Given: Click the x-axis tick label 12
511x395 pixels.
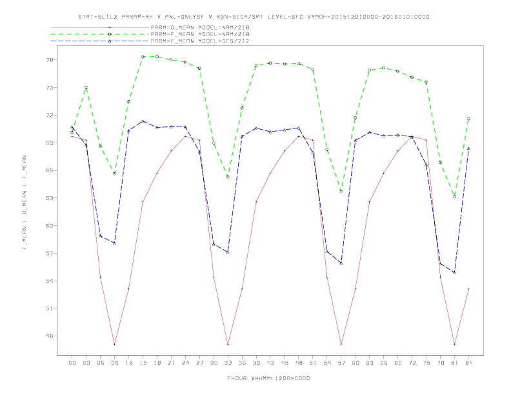Looking at the screenshot, I should coord(129,363).
